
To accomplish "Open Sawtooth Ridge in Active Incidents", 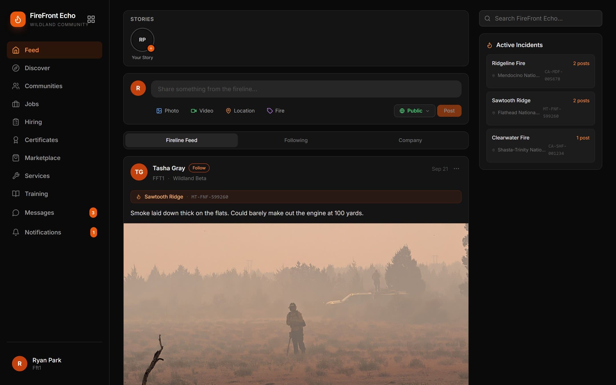I will [x=540, y=108].
